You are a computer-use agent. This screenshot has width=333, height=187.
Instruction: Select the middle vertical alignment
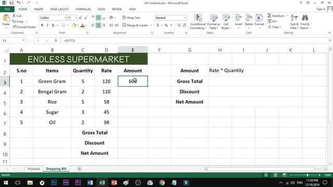[x=98, y=18]
